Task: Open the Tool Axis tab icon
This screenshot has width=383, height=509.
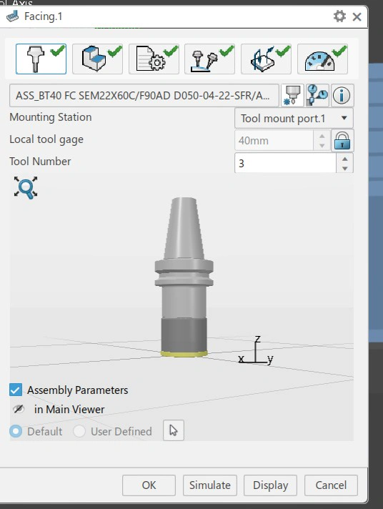Action: [x=266, y=59]
